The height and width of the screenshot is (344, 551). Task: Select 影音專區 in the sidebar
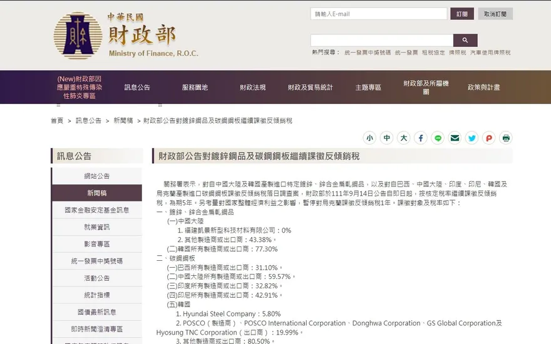click(x=97, y=244)
